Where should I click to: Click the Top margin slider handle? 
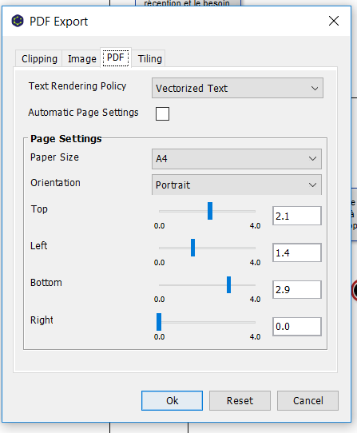point(210,211)
